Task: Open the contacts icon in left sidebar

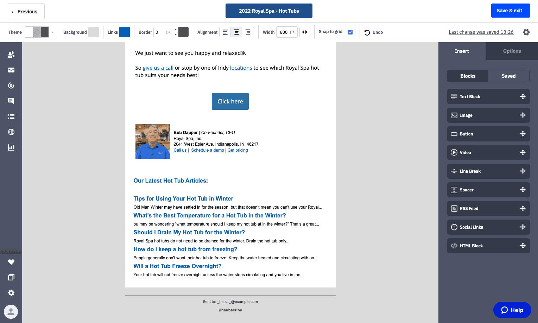Action: pos(11,55)
